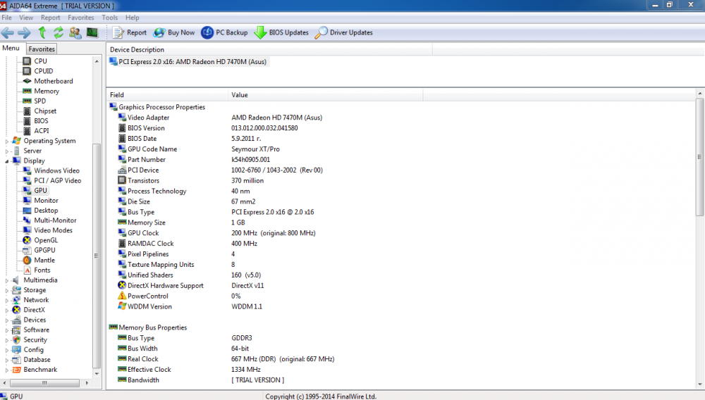Select the Software tree item
705x400 pixels.
pos(37,330)
